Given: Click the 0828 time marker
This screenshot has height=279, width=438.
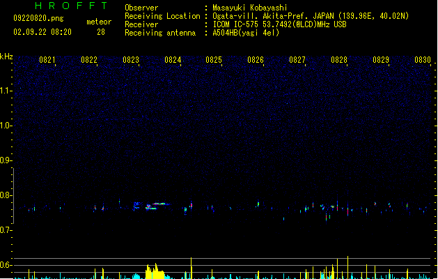Looking at the screenshot, I should (339, 60).
